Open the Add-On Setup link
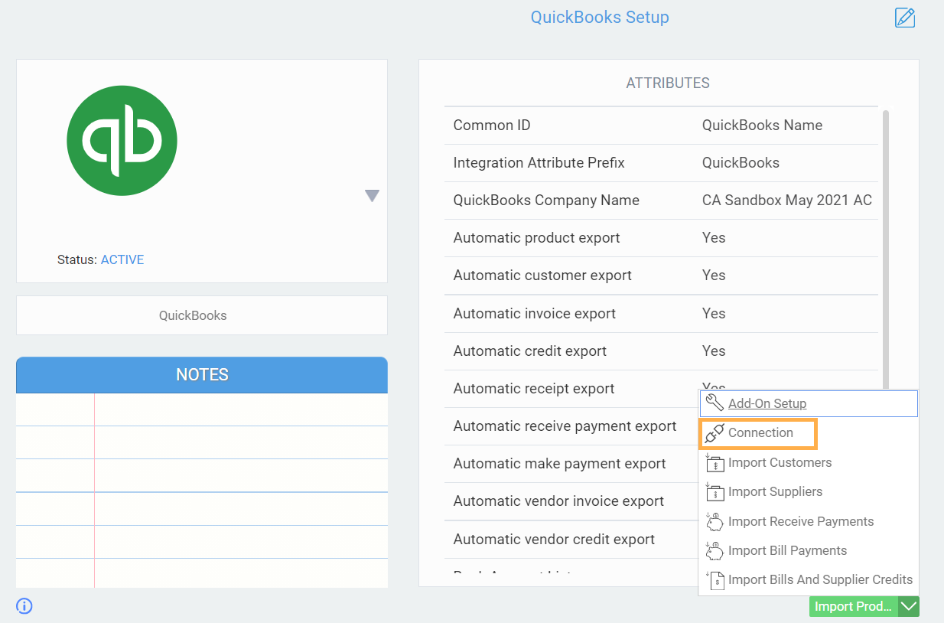 tap(767, 403)
